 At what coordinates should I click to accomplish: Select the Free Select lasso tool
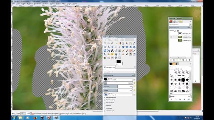click(112, 43)
